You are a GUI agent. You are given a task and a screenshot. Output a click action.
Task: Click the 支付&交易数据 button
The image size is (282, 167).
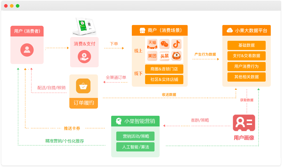246,56
